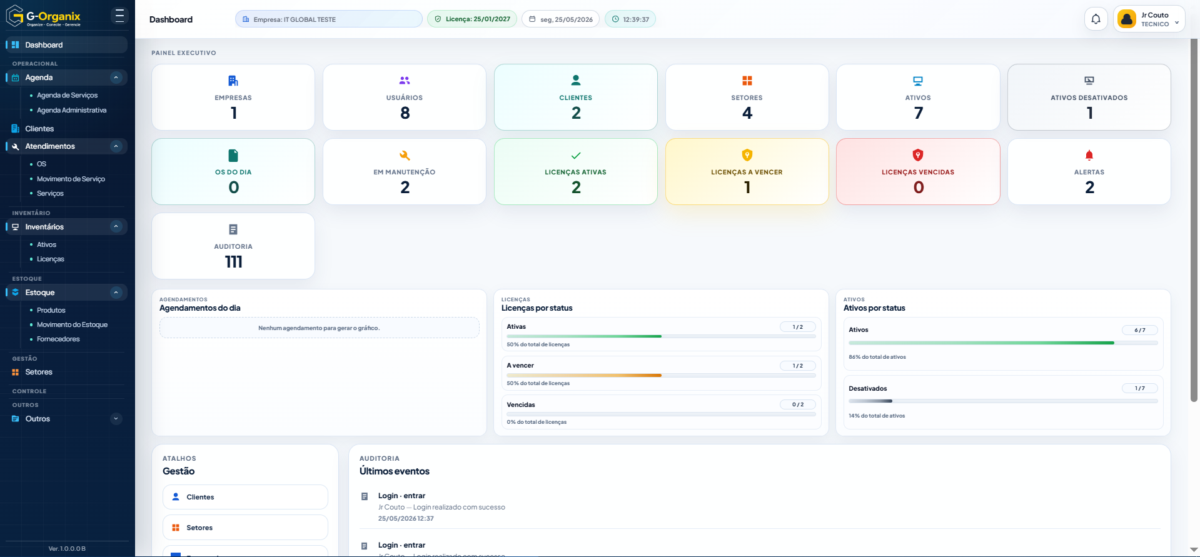Click the G-Organix logo

(x=44, y=16)
